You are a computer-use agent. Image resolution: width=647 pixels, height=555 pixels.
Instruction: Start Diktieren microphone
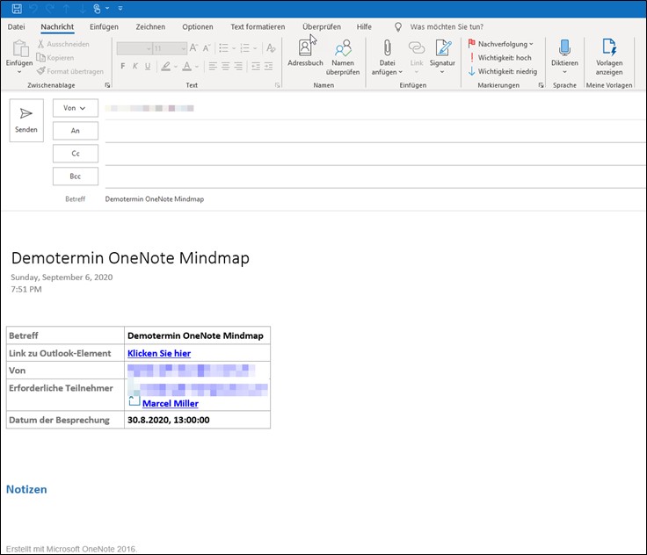pyautogui.click(x=564, y=56)
